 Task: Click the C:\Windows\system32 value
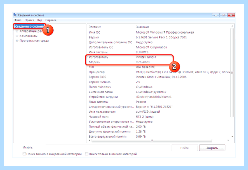click(x=151, y=92)
